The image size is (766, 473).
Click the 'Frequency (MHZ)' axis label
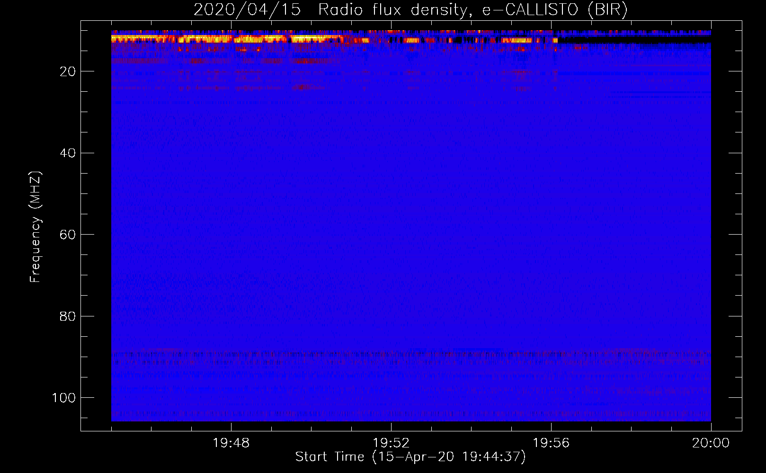click(36, 227)
